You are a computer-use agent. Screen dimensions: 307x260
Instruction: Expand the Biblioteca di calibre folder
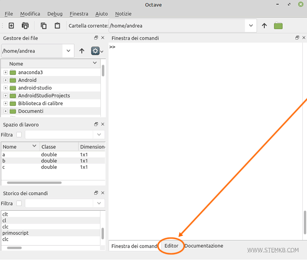5,103
